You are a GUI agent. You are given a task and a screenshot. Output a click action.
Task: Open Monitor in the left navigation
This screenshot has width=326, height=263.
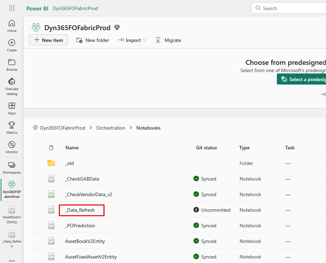click(12, 147)
